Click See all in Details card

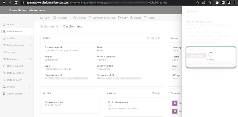150,38
